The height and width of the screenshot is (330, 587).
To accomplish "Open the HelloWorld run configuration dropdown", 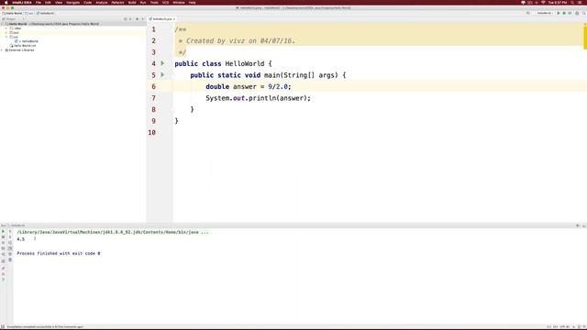I will tap(545, 13).
